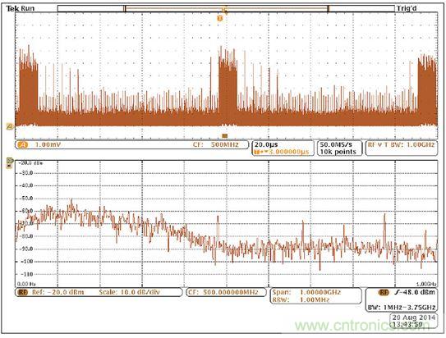Click the record view position bar at top

[226, 8]
